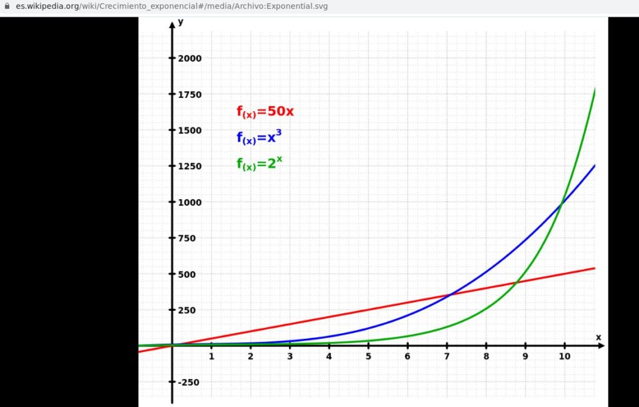
Task: Click the y-axis label -250
Action: 188,383
